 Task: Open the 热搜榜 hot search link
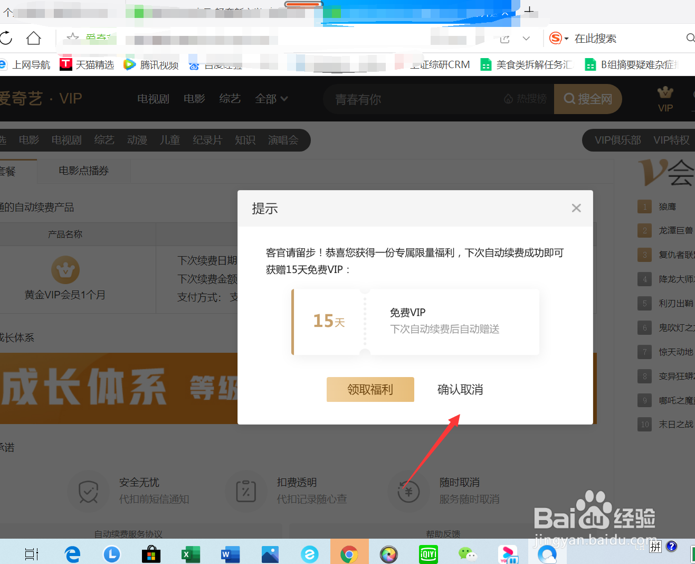[x=526, y=99]
